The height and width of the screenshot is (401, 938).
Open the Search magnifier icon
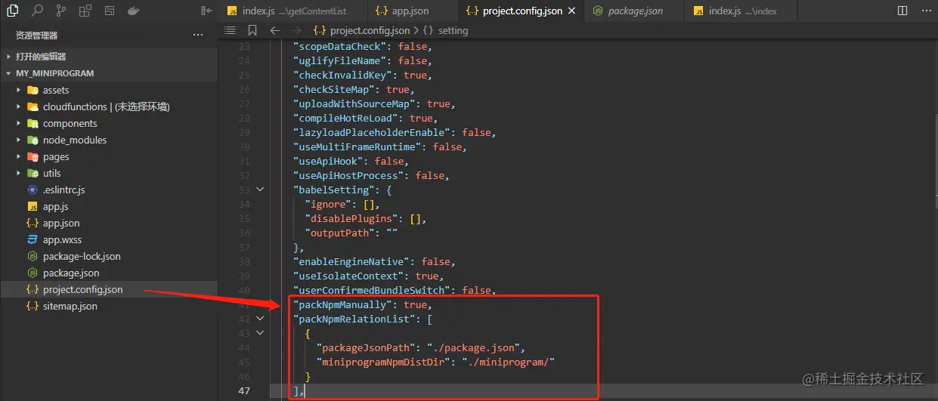coord(37,11)
